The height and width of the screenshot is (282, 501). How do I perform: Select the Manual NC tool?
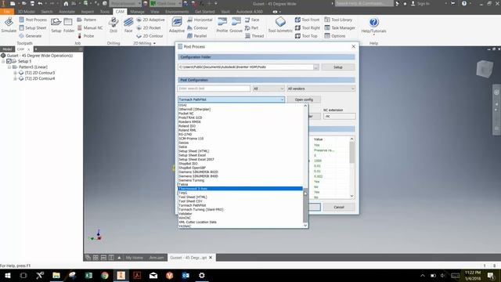point(90,28)
